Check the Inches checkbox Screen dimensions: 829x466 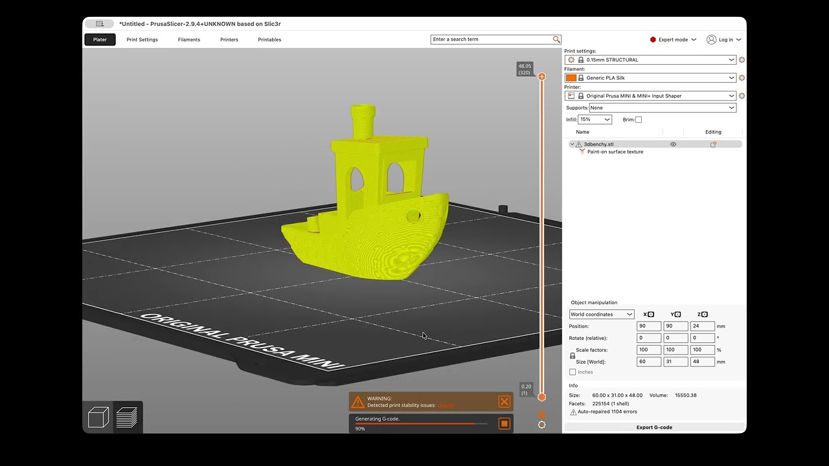coord(573,372)
